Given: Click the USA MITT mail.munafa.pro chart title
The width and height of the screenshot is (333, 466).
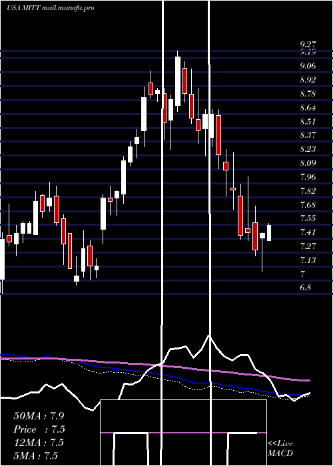Looking at the screenshot, I should click(x=50, y=8).
